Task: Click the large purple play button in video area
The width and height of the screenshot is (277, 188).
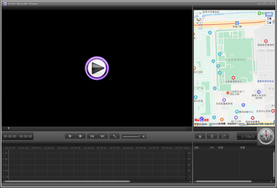Action: coord(96,69)
